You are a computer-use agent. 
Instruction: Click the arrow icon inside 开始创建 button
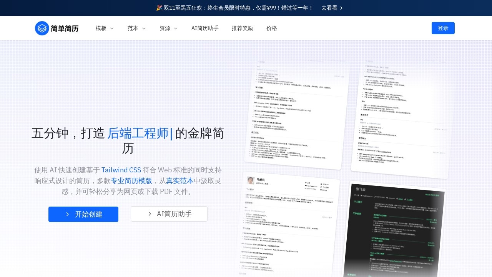click(68, 214)
